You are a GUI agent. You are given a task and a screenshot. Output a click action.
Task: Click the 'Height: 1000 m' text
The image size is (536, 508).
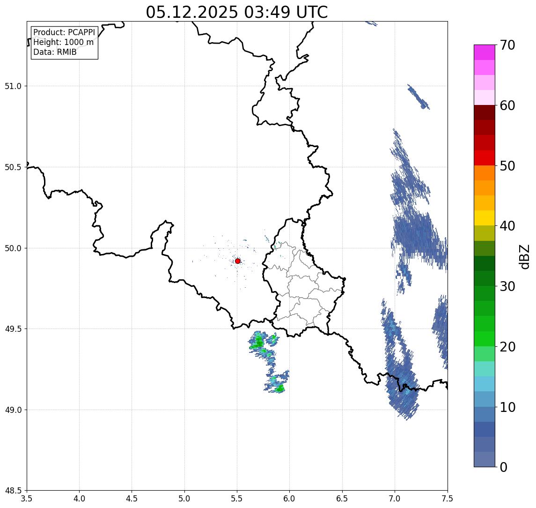click(63, 42)
